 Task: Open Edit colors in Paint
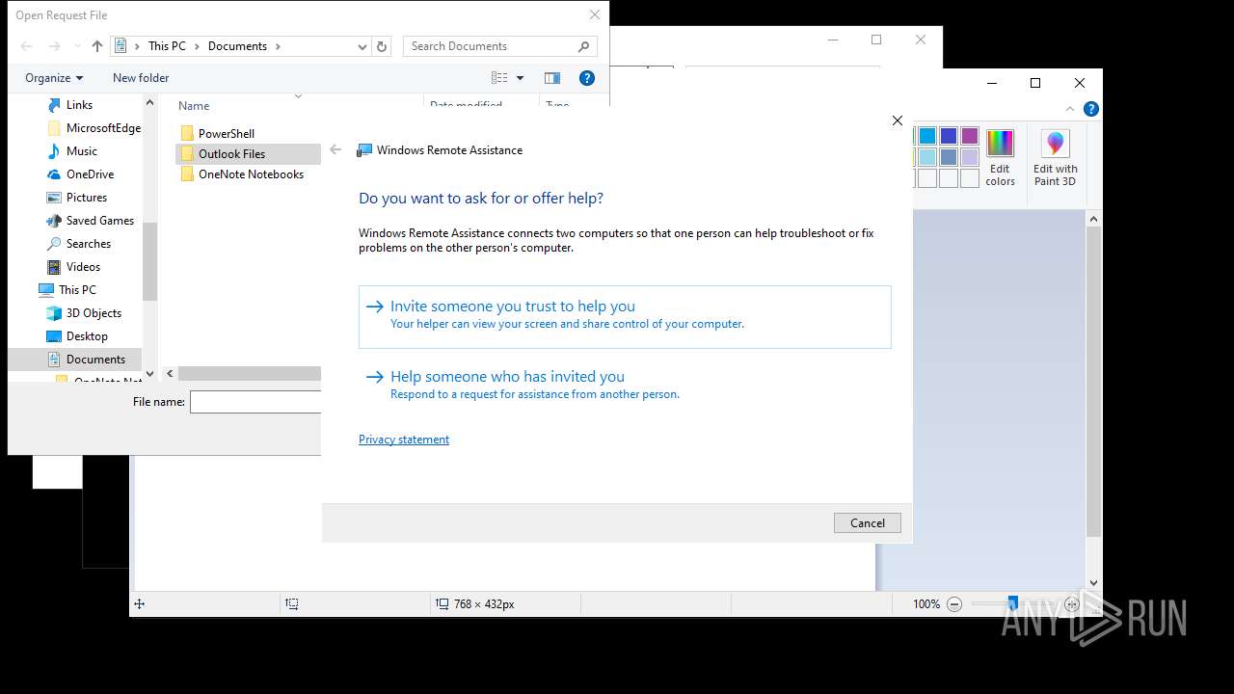point(1000,157)
